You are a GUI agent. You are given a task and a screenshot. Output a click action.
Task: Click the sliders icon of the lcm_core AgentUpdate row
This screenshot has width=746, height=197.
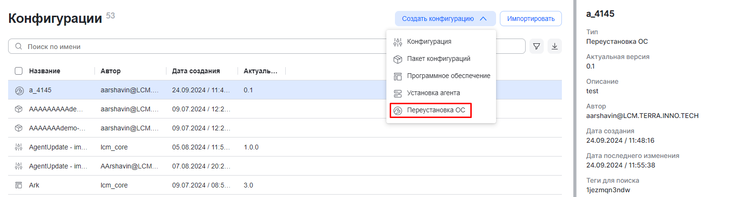click(x=19, y=147)
